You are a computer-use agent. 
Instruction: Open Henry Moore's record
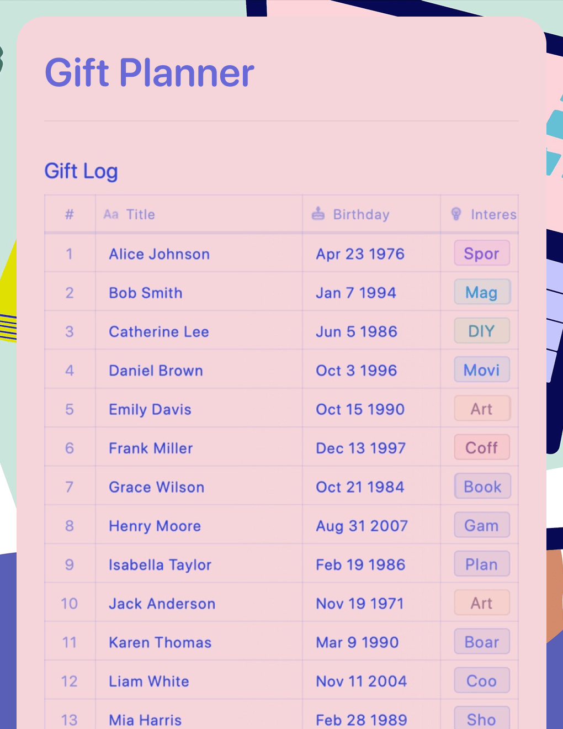(x=155, y=526)
